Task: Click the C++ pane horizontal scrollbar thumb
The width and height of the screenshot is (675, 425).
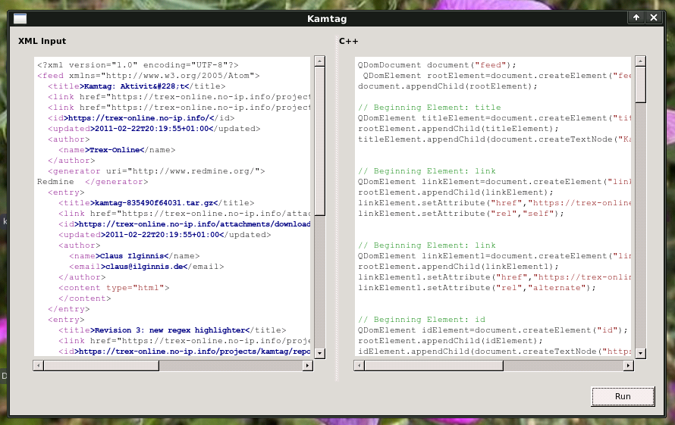Action: pyautogui.click(x=434, y=366)
